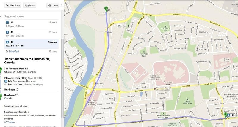This screenshot has height=127, width=238.
Task: Click the sidebar vertical scrollbar
Action: [62, 78]
